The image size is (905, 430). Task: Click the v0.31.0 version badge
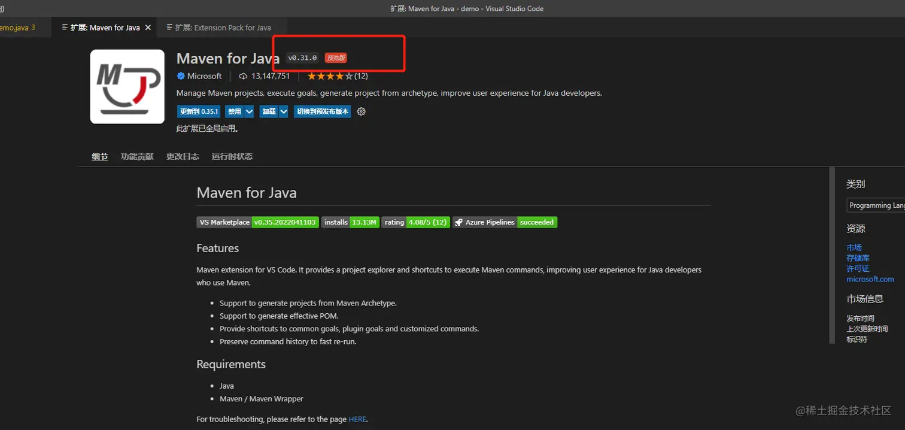click(302, 58)
